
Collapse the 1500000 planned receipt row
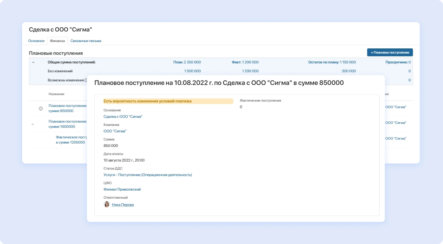point(33,124)
